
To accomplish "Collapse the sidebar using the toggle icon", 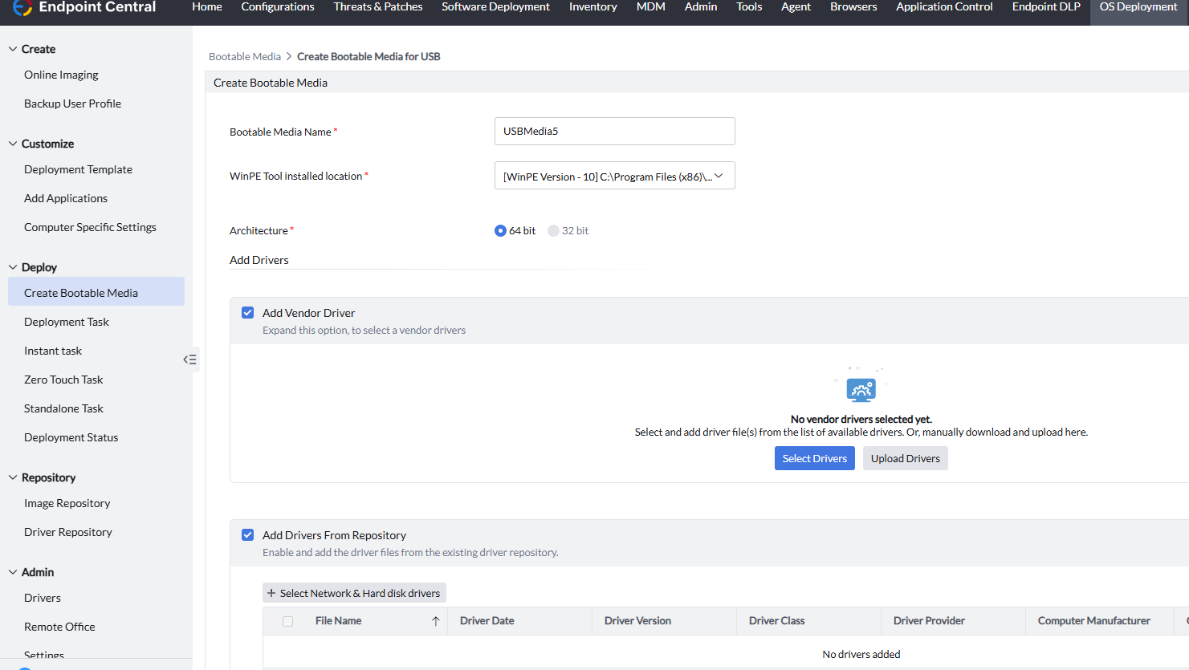I will 190,359.
